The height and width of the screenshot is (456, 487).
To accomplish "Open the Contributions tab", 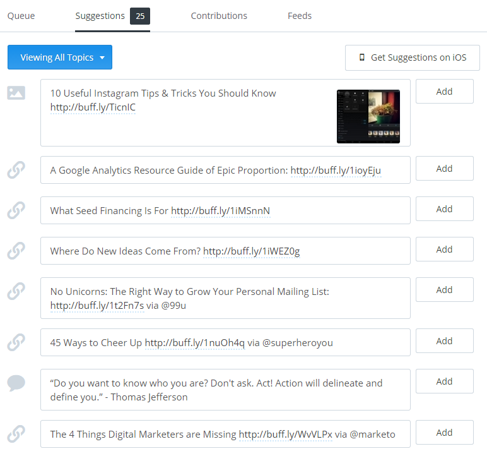I will [219, 16].
